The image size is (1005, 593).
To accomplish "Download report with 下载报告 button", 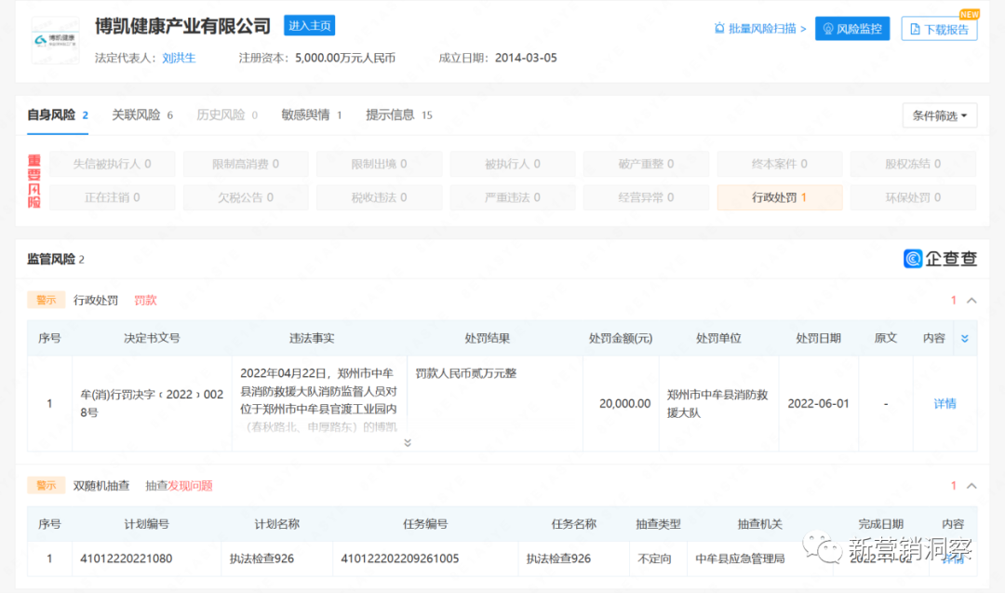I will click(x=939, y=29).
